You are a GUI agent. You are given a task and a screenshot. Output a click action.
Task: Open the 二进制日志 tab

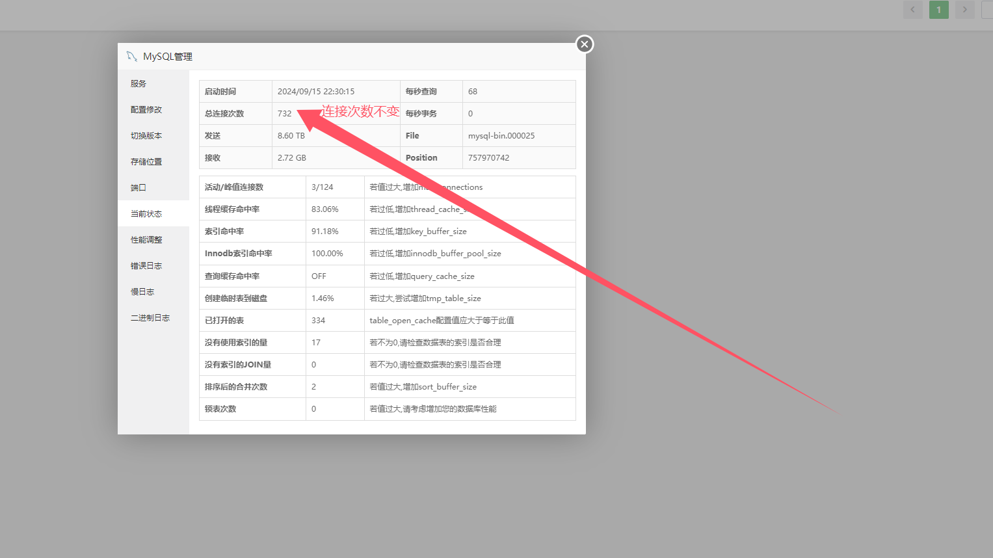point(153,317)
